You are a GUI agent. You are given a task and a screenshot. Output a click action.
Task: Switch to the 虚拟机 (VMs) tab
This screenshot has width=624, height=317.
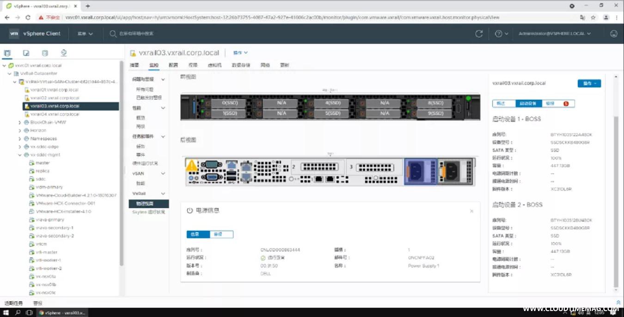215,65
